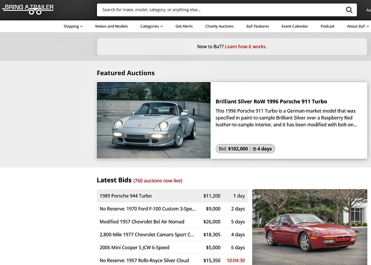Expand the Categories dropdown menu
The width and height of the screenshot is (371, 265).
click(x=151, y=26)
